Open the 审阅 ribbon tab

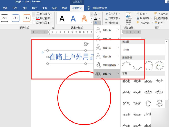point(45,8)
